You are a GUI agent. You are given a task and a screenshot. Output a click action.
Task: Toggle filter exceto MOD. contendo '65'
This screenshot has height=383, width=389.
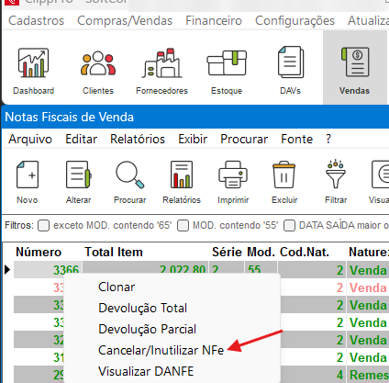point(43,226)
